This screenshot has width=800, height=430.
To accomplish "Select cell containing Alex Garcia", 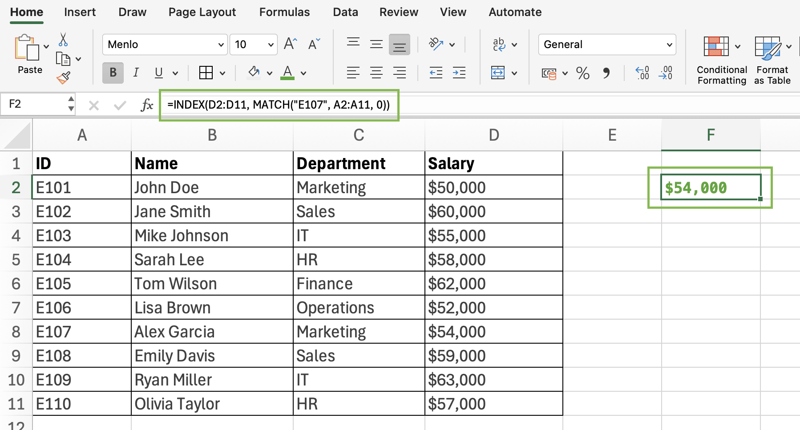I will tap(212, 332).
